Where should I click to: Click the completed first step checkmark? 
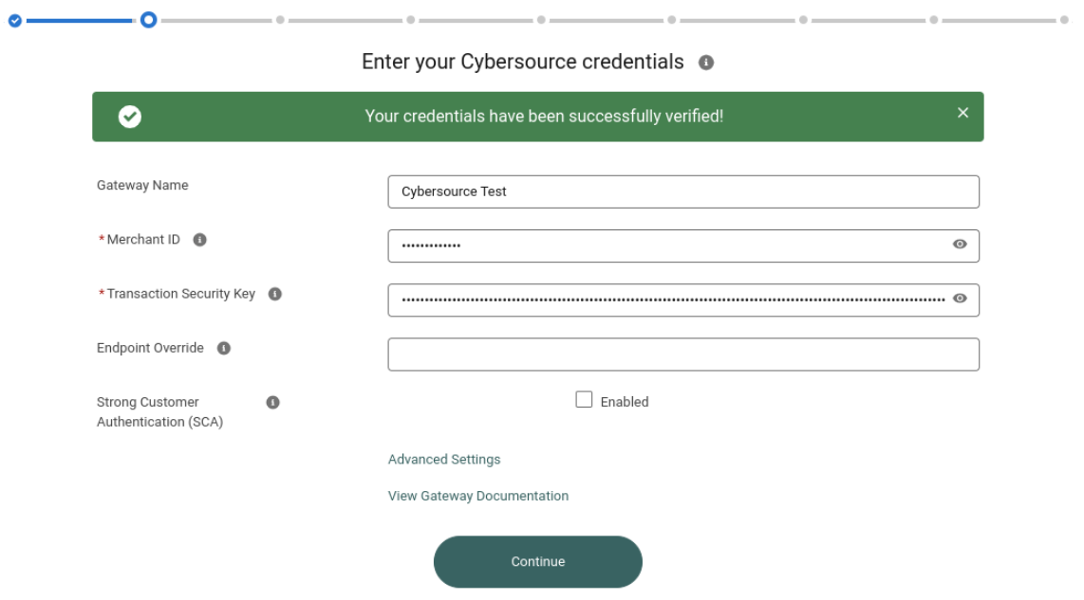14,21
